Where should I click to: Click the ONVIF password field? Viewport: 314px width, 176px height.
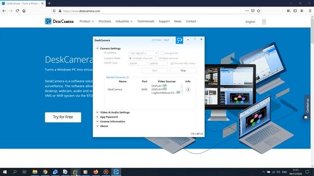pos(158,63)
